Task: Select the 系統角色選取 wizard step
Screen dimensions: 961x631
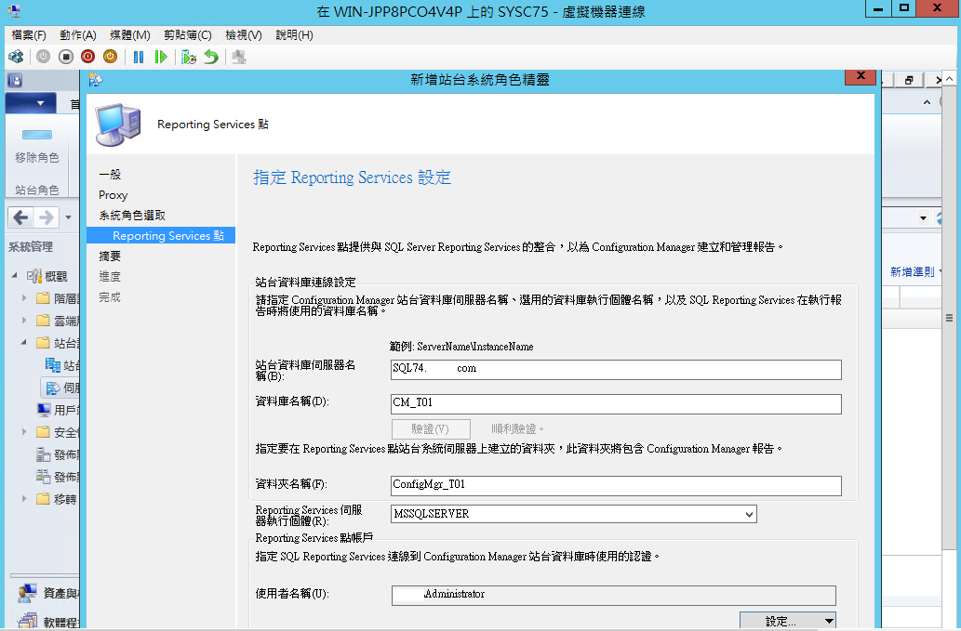Action: (x=132, y=216)
